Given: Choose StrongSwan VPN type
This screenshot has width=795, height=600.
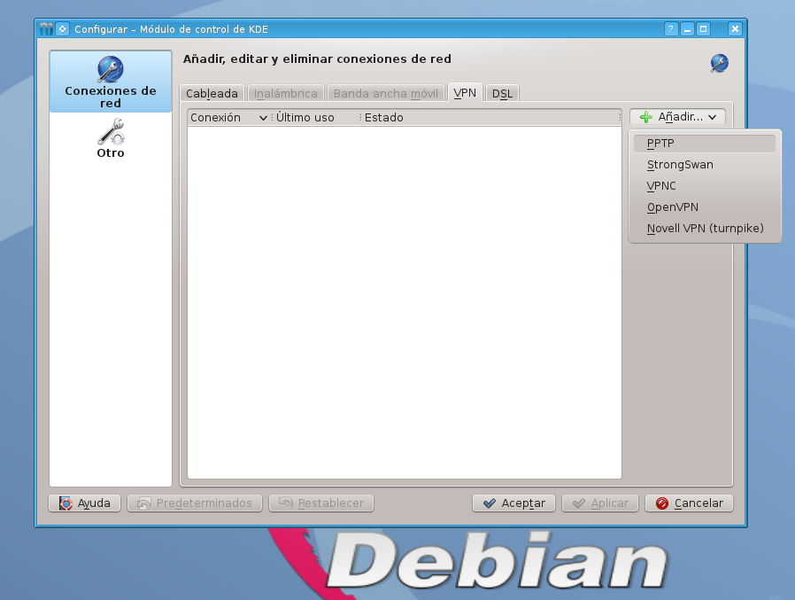Looking at the screenshot, I should point(704,165).
